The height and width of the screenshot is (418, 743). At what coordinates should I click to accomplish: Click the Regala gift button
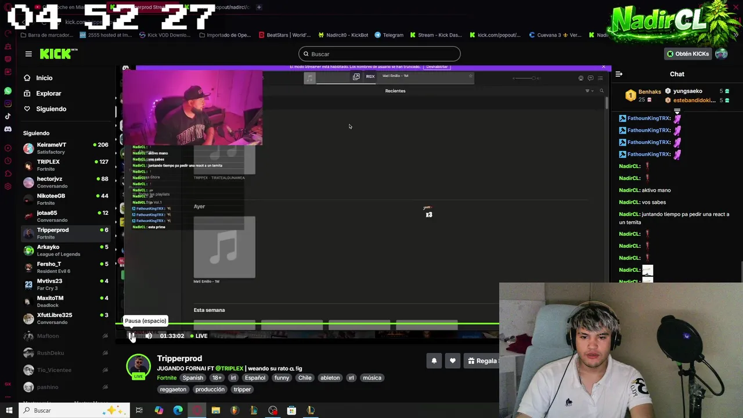[x=482, y=361]
